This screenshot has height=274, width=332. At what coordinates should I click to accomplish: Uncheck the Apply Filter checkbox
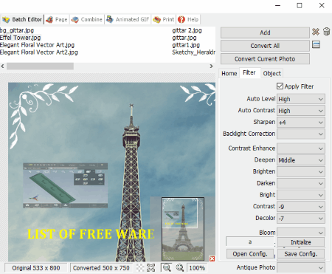[280, 86]
